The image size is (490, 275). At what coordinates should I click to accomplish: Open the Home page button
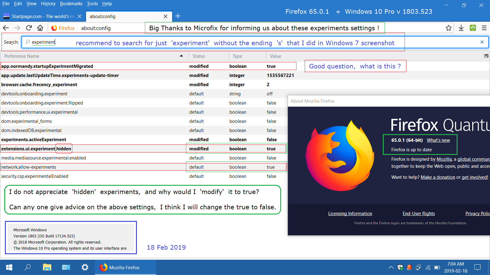[x=40, y=28]
